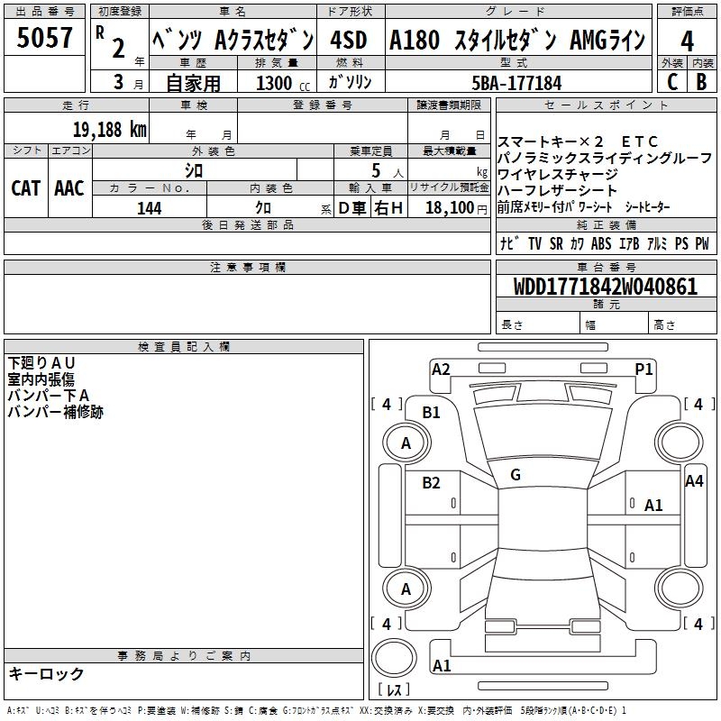Click the 注意事項欄 header
The width and height of the screenshot is (721, 721).
click(x=247, y=267)
